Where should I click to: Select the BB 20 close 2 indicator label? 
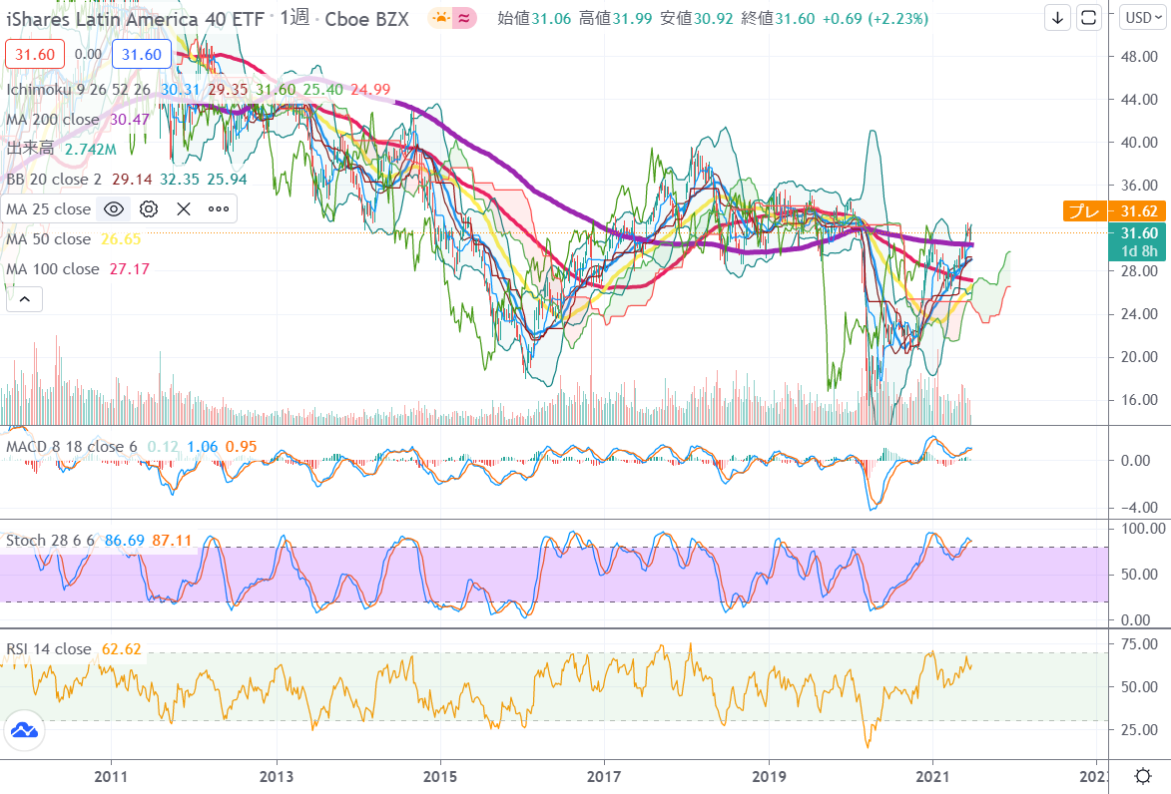[54, 180]
